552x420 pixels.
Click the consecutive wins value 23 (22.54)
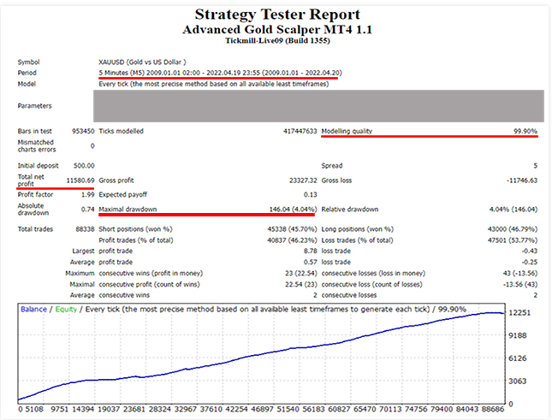tap(301, 274)
